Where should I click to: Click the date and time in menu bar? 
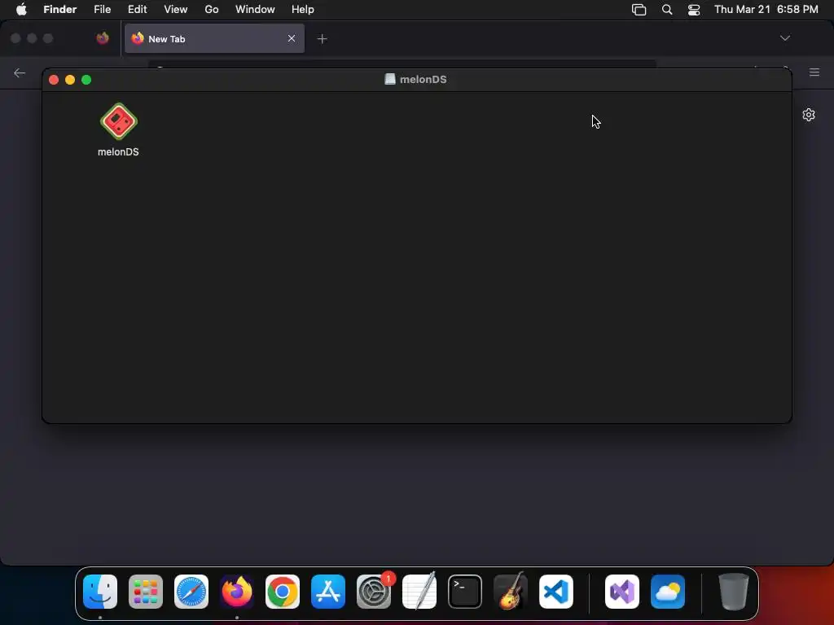click(x=766, y=9)
